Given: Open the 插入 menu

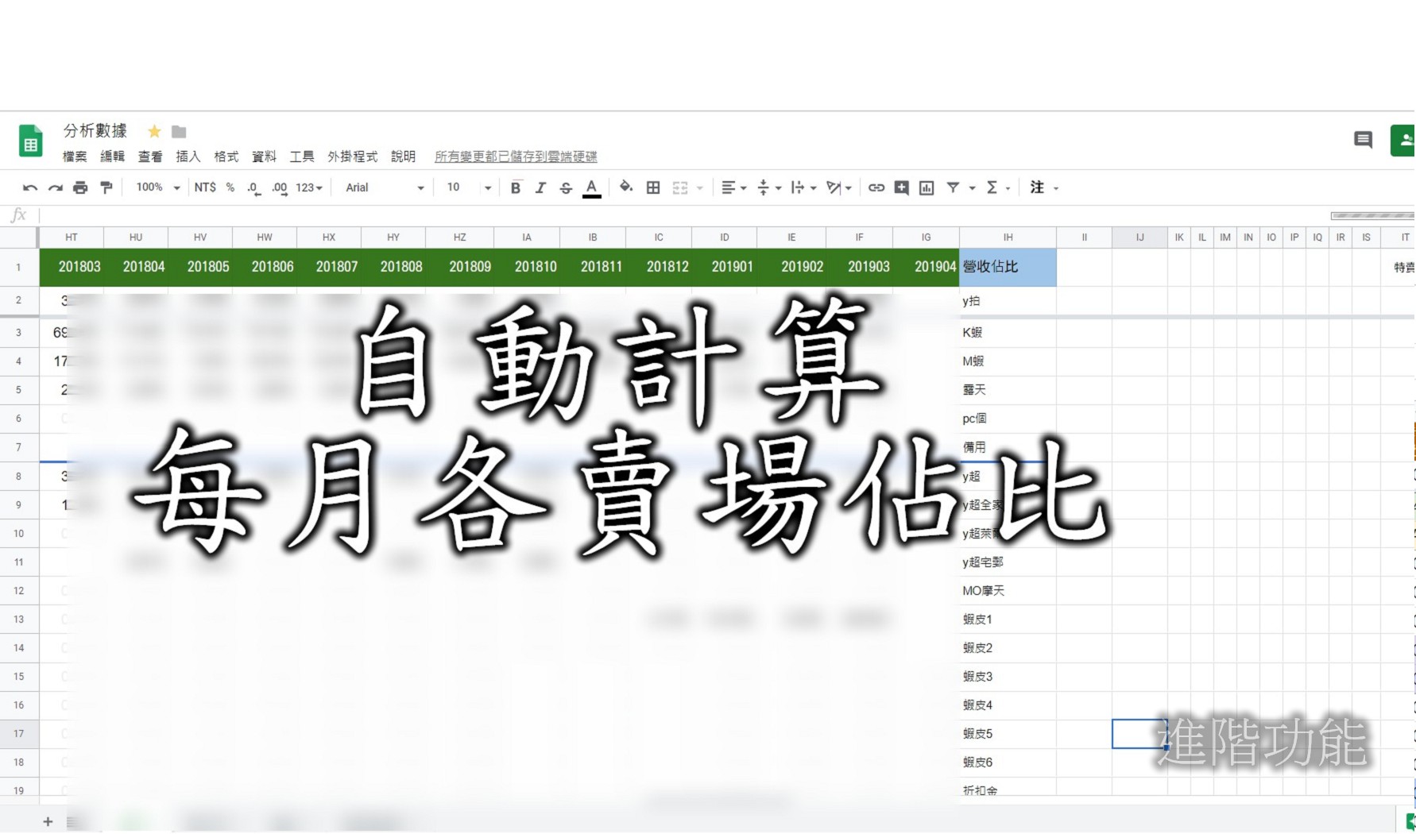Looking at the screenshot, I should pos(188,156).
